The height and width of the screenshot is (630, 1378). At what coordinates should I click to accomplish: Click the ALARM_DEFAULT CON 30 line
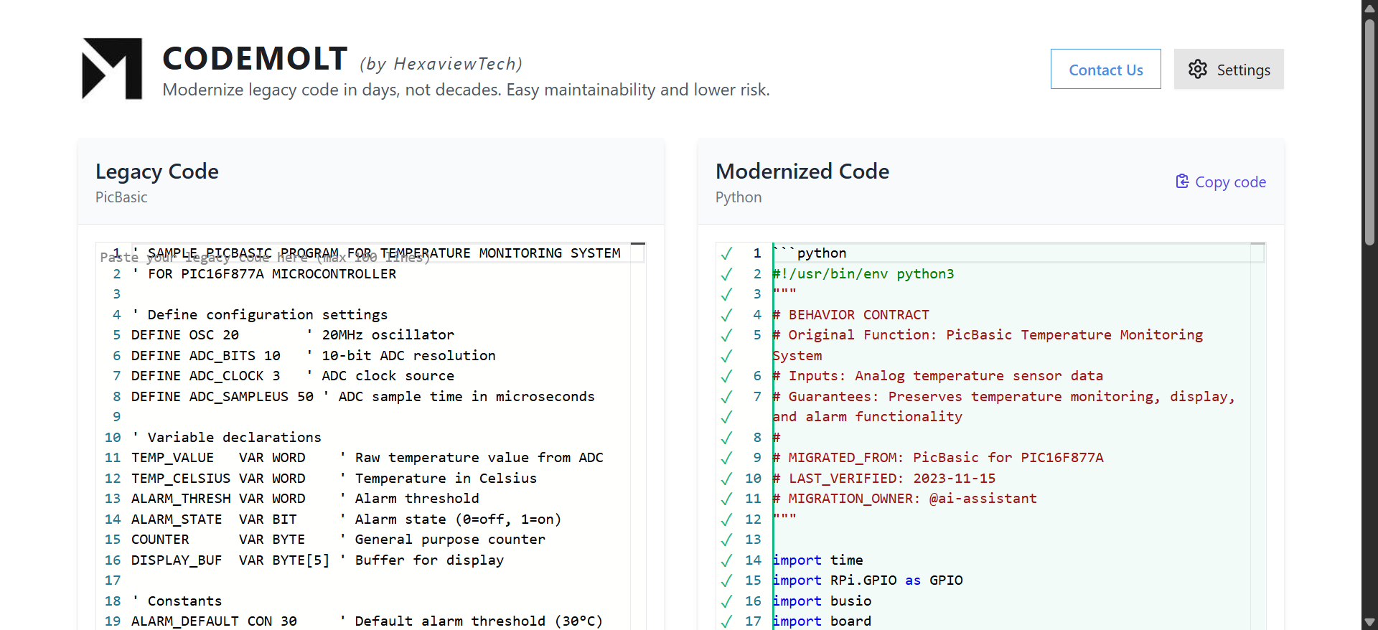214,621
